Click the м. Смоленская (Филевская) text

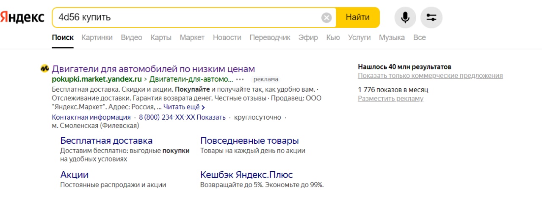(x=95, y=126)
